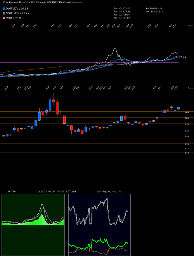Screen dimensions: 194x256
Task: Click the magenta DOW PT legend swatch
Action: pyautogui.click(x=4, y=18)
